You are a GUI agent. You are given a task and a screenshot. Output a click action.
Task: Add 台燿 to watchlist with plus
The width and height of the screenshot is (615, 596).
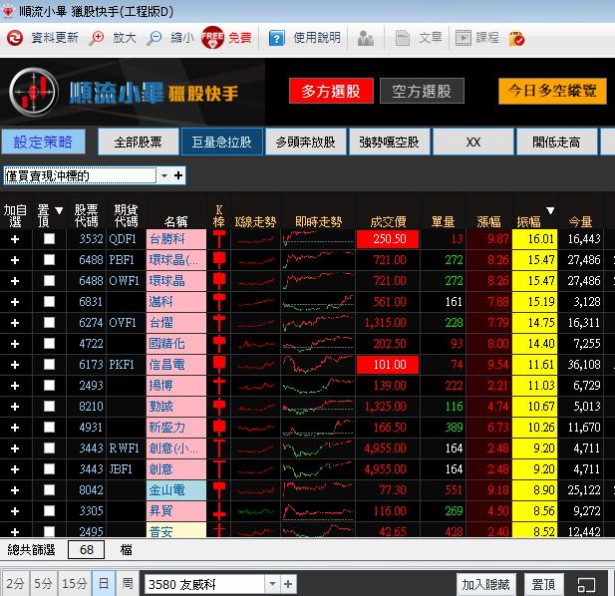15,323
